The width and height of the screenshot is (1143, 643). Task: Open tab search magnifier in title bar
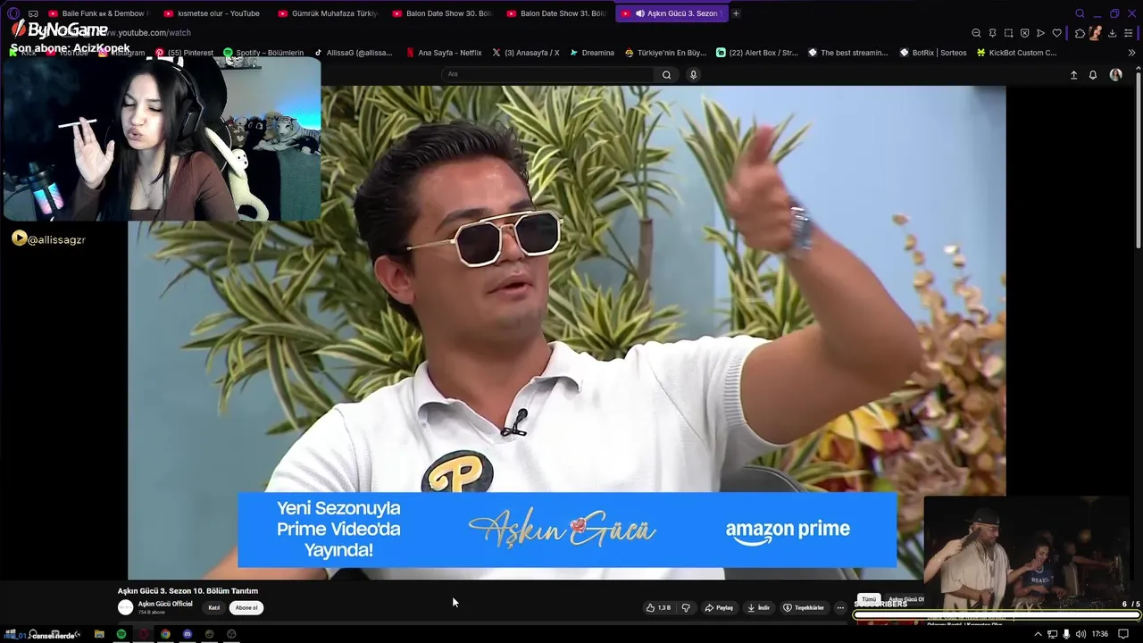tap(1080, 13)
